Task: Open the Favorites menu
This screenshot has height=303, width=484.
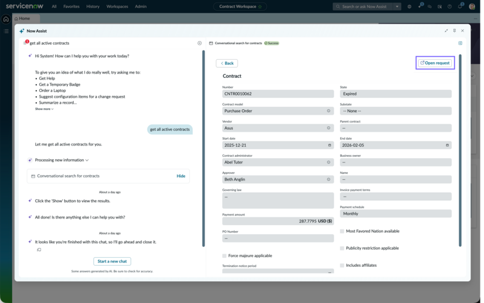Action: 71,7
